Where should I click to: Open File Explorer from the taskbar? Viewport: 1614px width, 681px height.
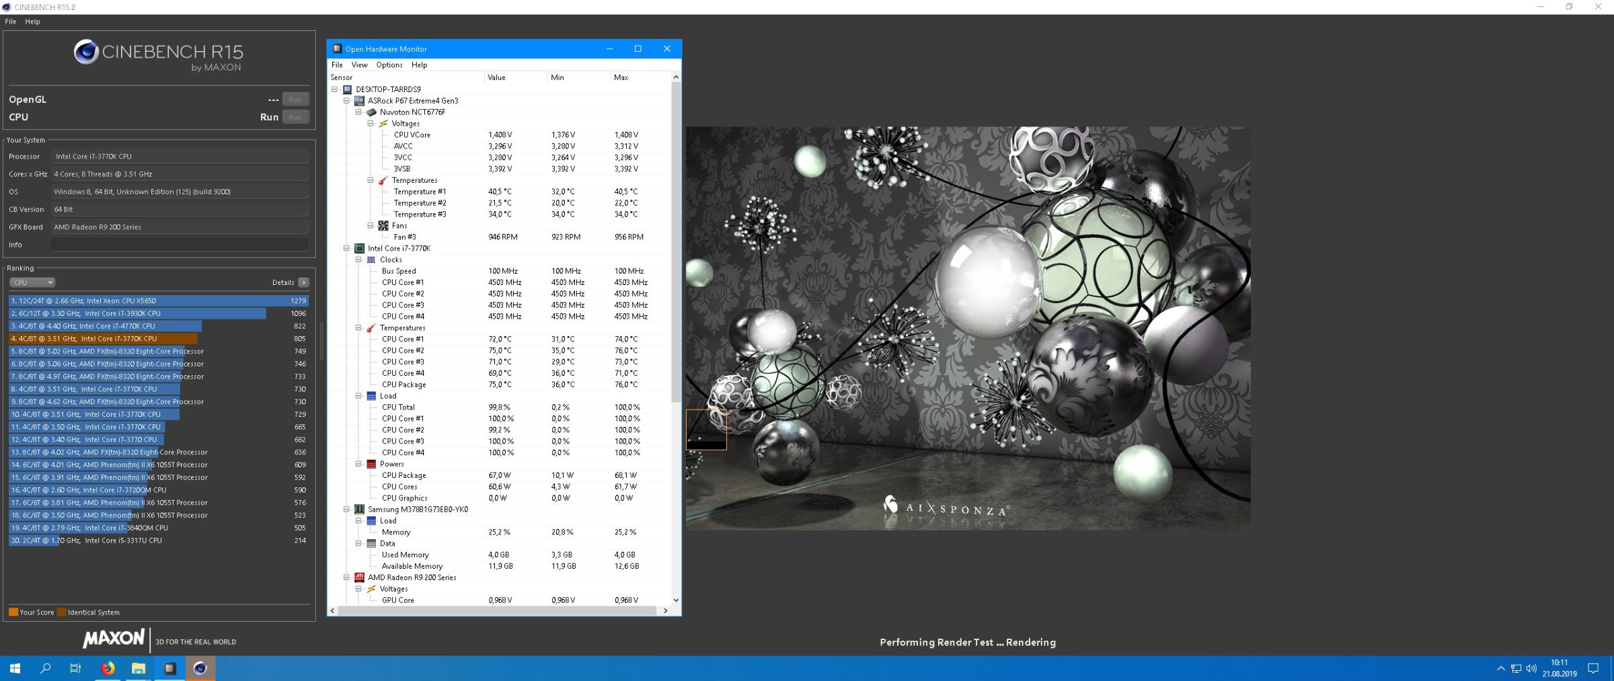click(x=139, y=668)
